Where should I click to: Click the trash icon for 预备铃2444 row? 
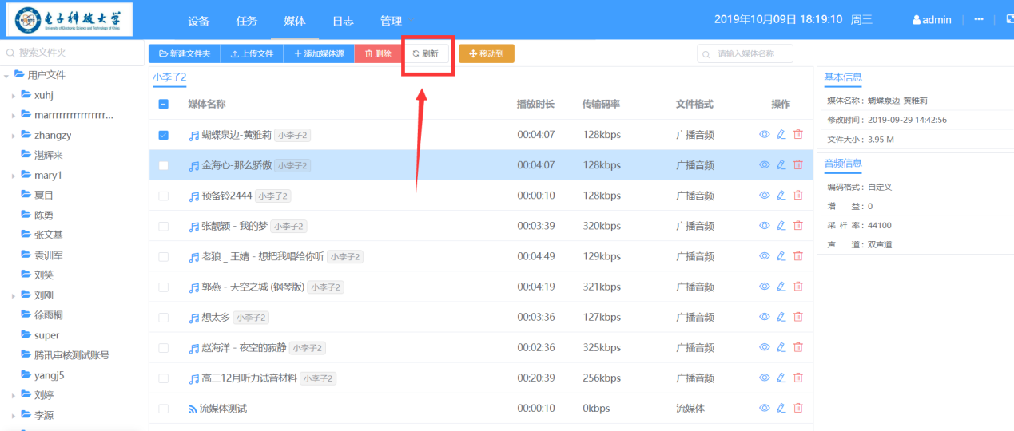pyautogui.click(x=798, y=196)
